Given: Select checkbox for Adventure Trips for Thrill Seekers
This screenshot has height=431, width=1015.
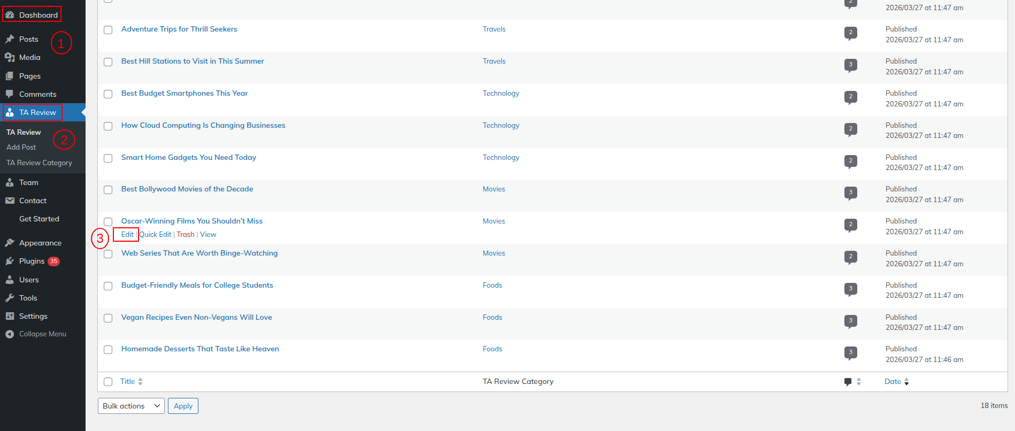Looking at the screenshot, I should coord(108,30).
